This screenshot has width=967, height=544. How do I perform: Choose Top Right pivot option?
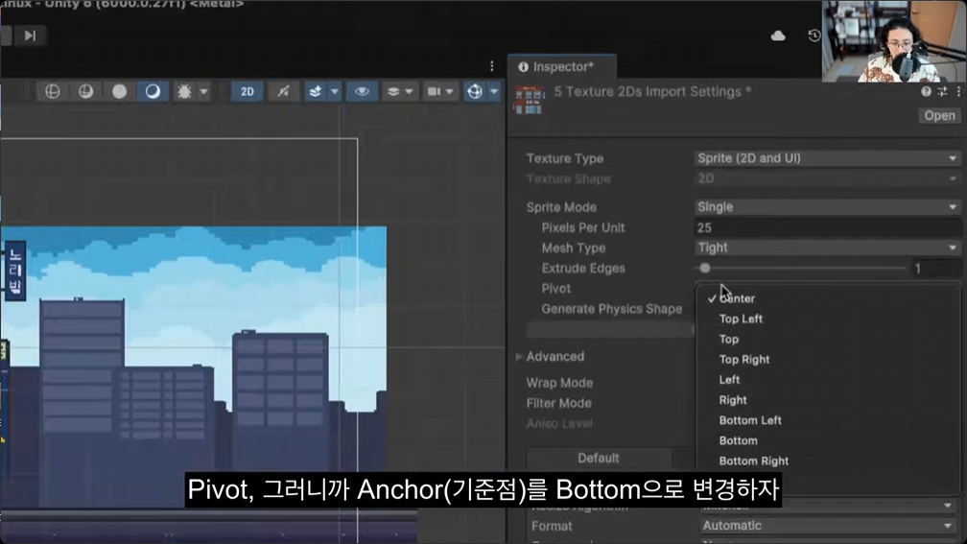[826, 360]
